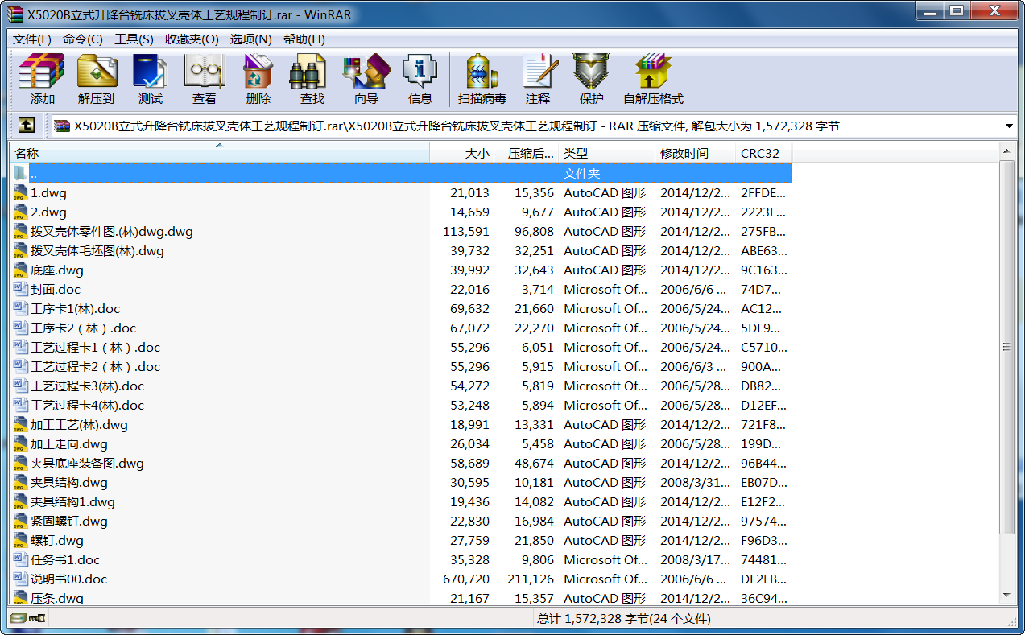Screen dimensions: 1025x635
Task: Open the Find (查找) binoculars tool
Action: tap(312, 79)
